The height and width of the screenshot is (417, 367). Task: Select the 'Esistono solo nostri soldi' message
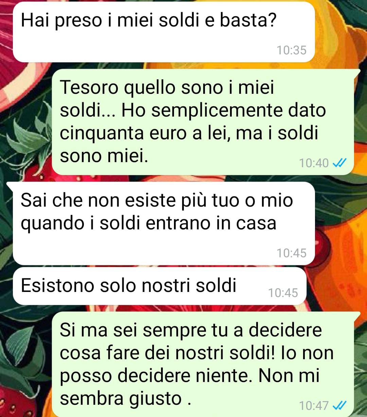159,286
